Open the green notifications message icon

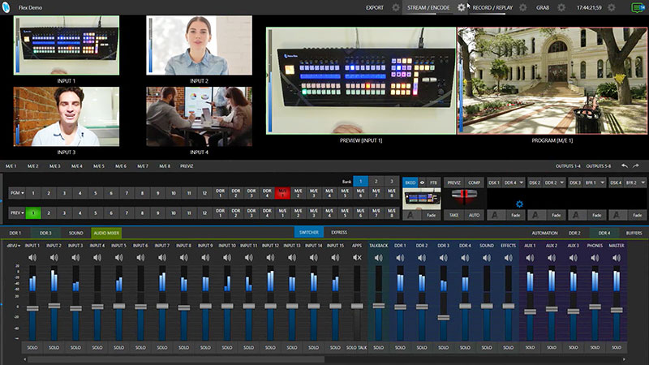point(638,7)
